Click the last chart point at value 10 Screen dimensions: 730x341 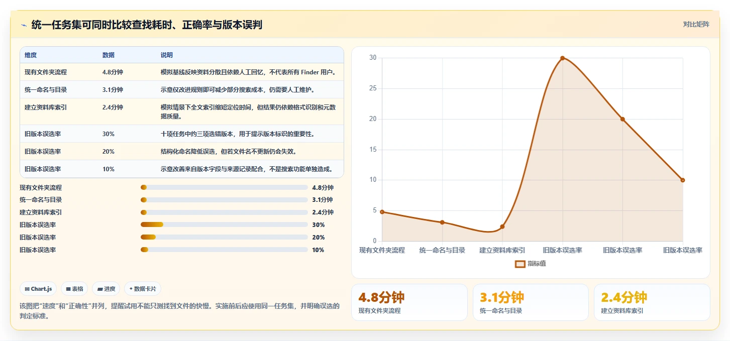click(683, 180)
